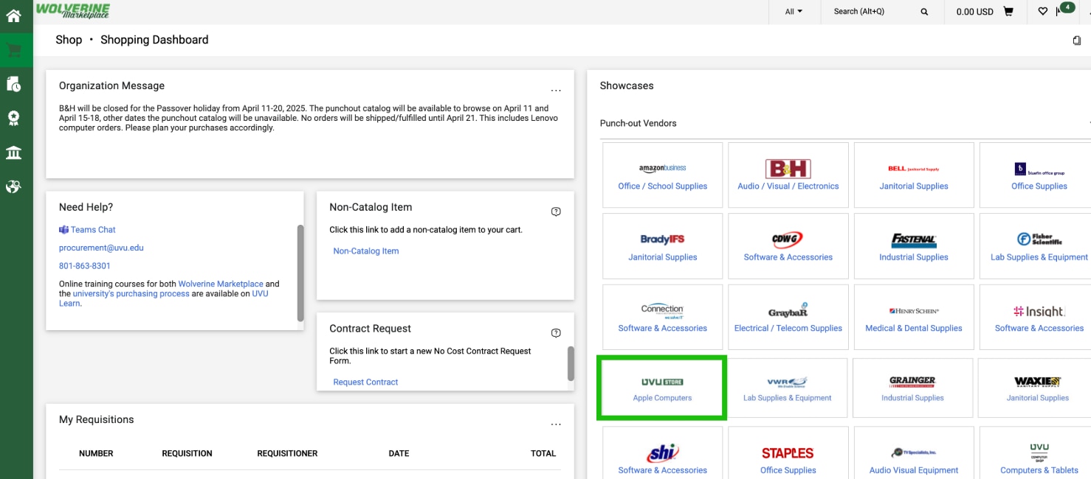Viewport: 1091px width, 479px height.
Task: Open BradyIFS Janitorial Supplies tile
Action: (663, 247)
